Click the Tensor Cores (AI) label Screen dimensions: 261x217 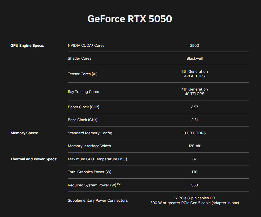coord(83,74)
